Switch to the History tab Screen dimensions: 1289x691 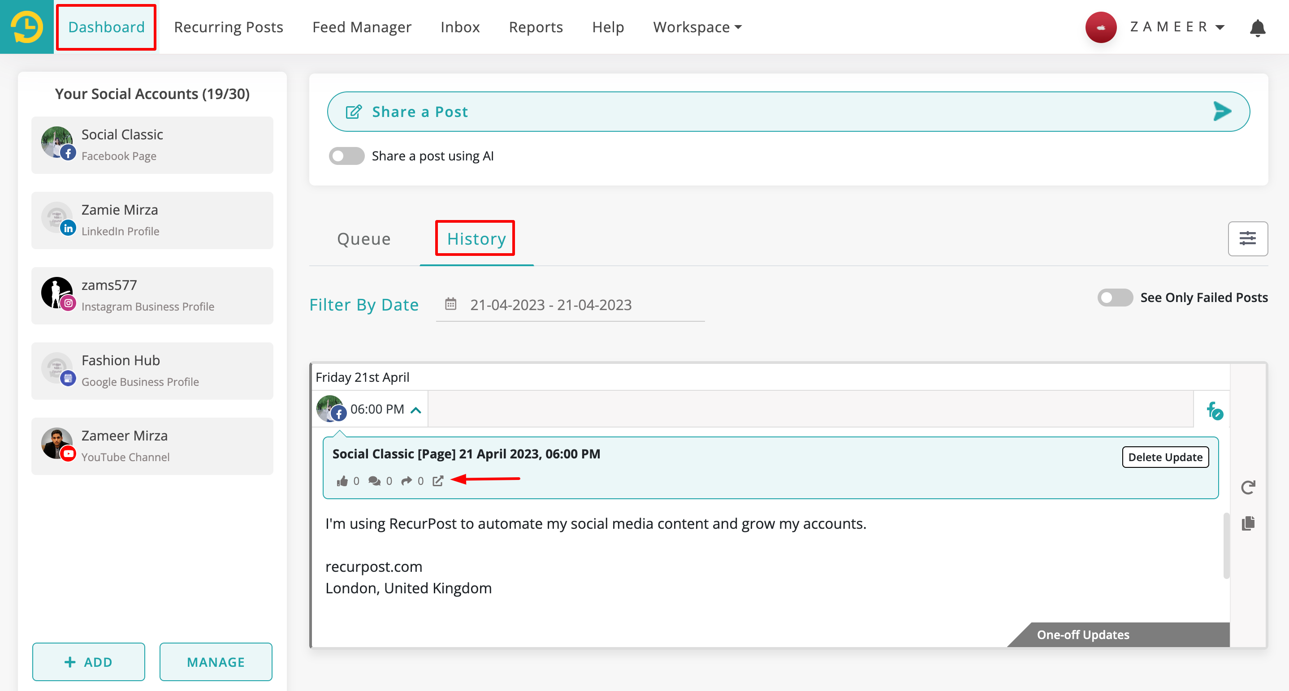coord(476,239)
